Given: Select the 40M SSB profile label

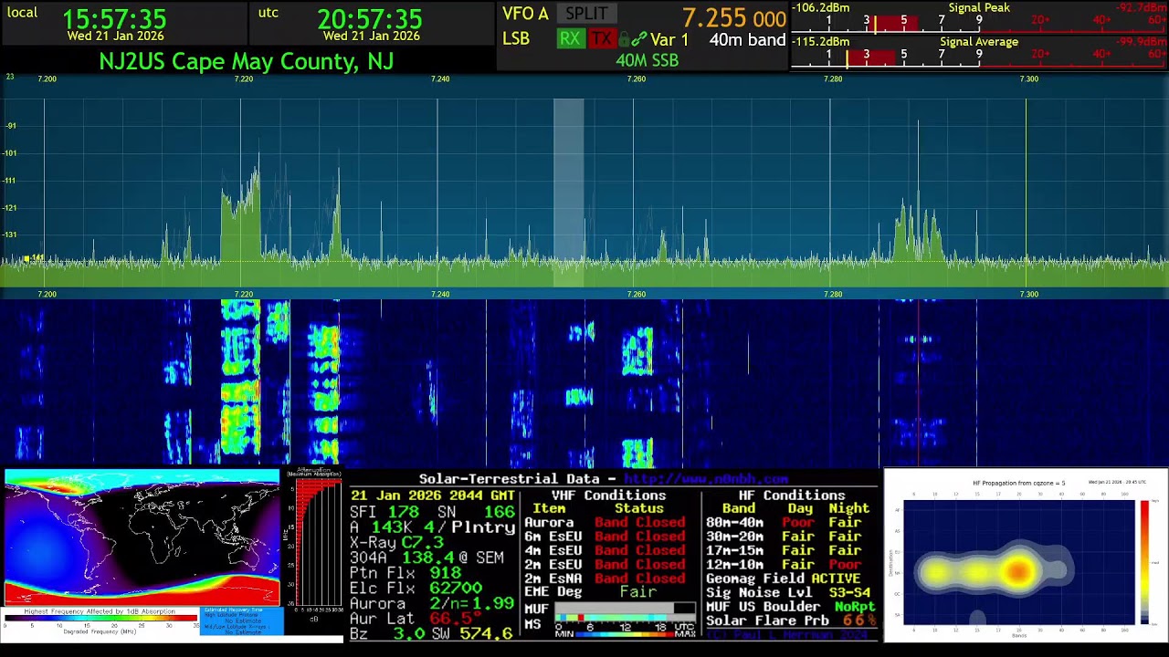Looking at the screenshot, I should 647,60.
